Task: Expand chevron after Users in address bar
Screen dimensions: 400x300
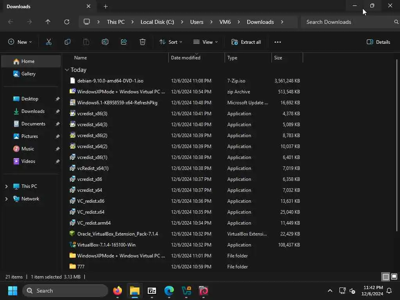Action: point(211,22)
